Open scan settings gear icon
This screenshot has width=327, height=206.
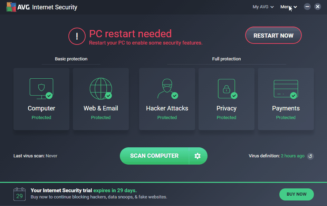click(x=198, y=156)
